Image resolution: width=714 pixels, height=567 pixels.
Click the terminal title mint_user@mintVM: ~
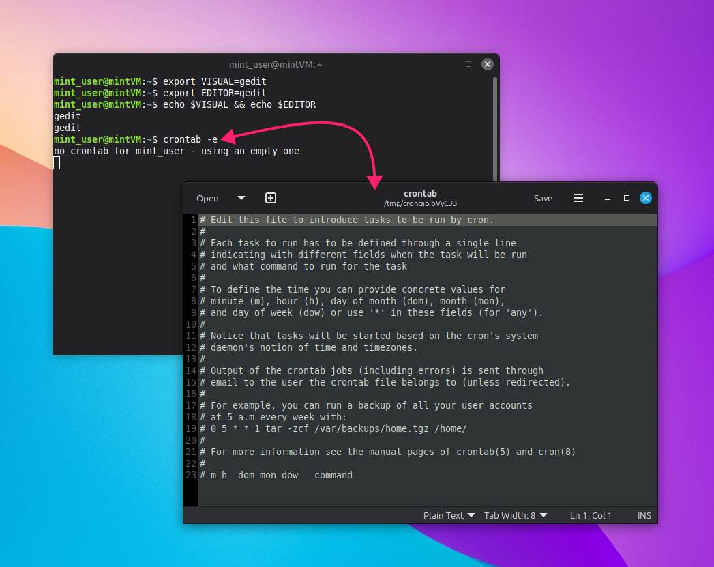[x=276, y=65]
